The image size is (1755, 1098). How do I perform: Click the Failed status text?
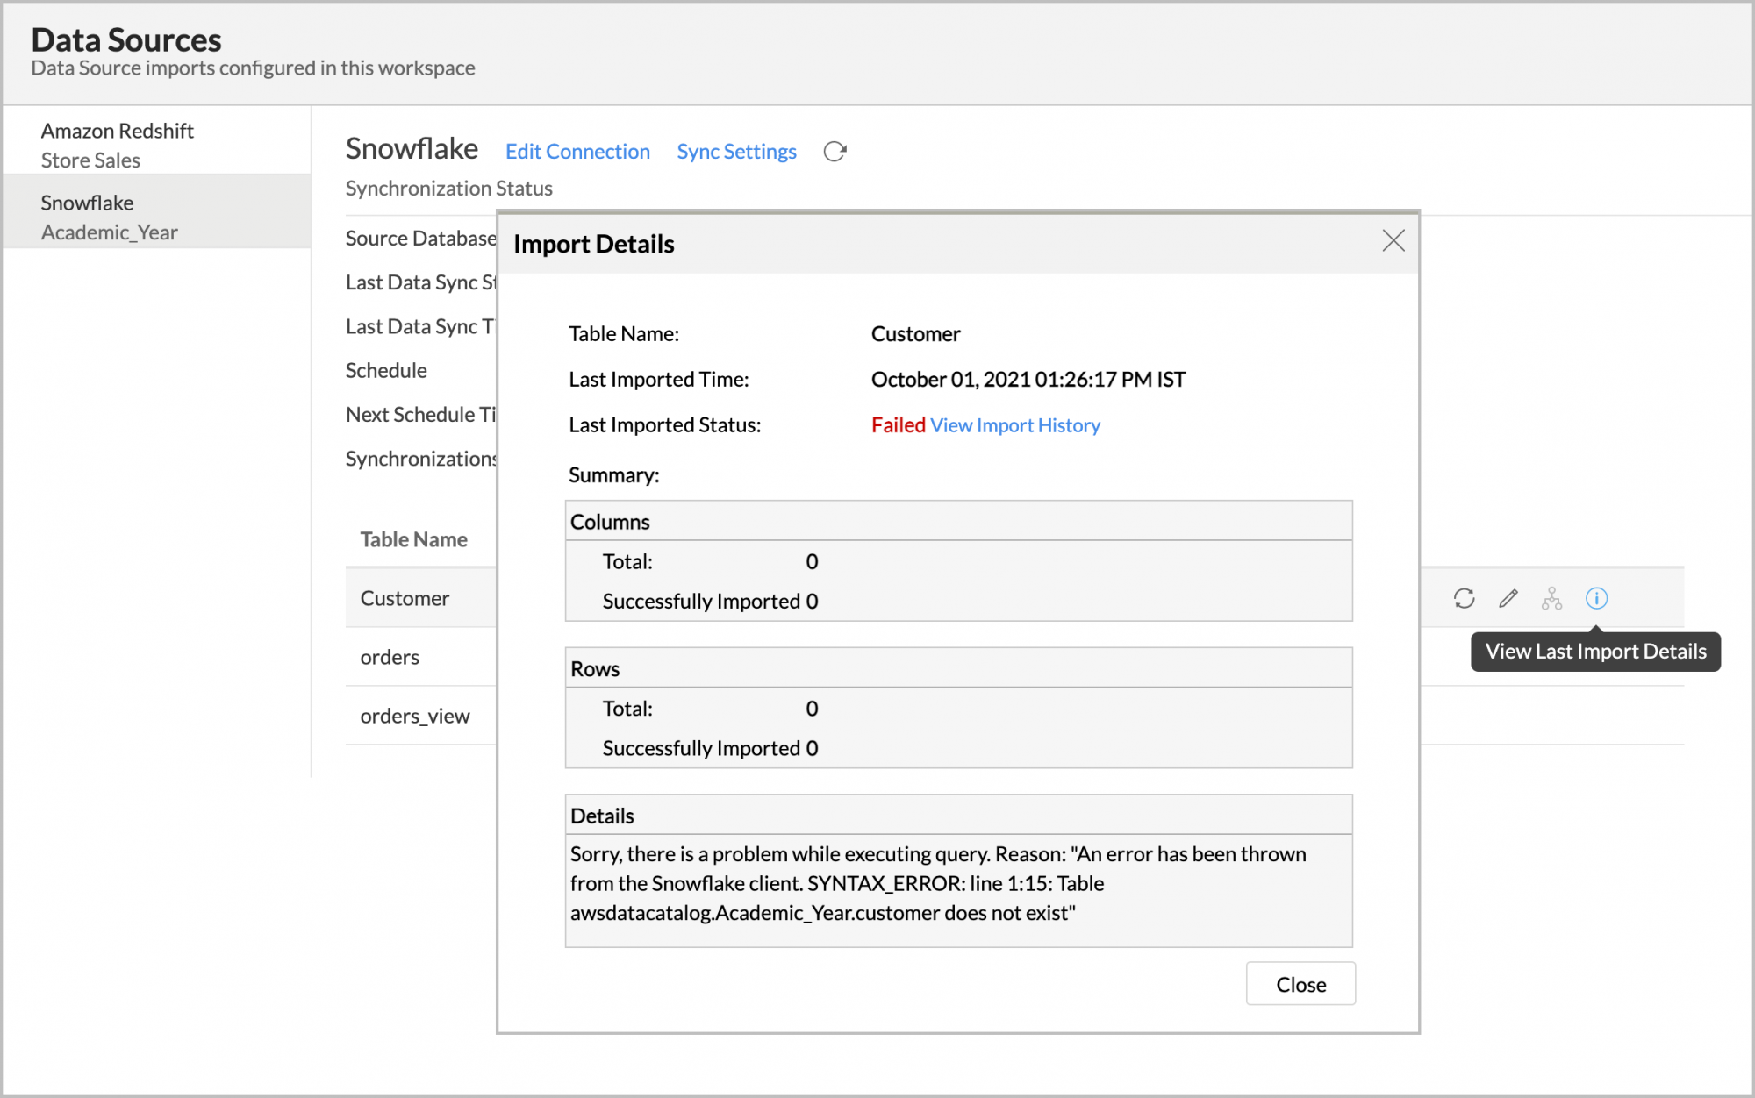point(898,425)
